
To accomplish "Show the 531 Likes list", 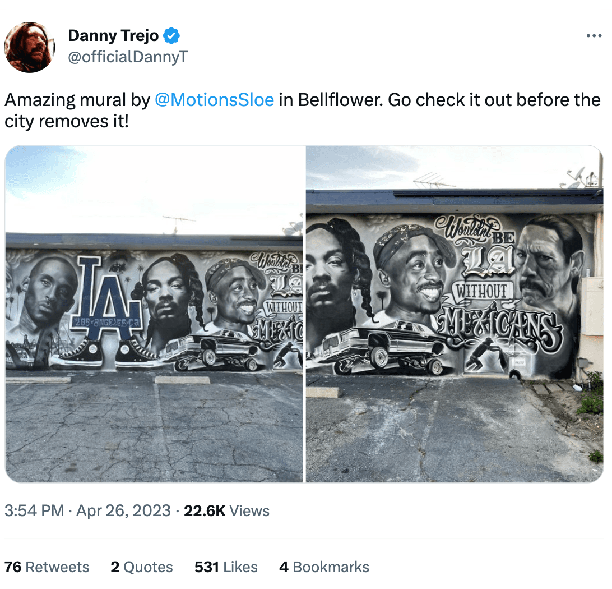I will (226, 567).
